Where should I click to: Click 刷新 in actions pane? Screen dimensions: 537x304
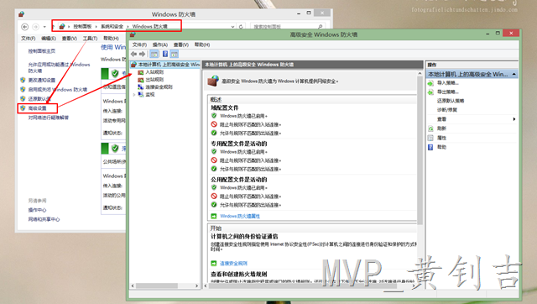pos(442,128)
